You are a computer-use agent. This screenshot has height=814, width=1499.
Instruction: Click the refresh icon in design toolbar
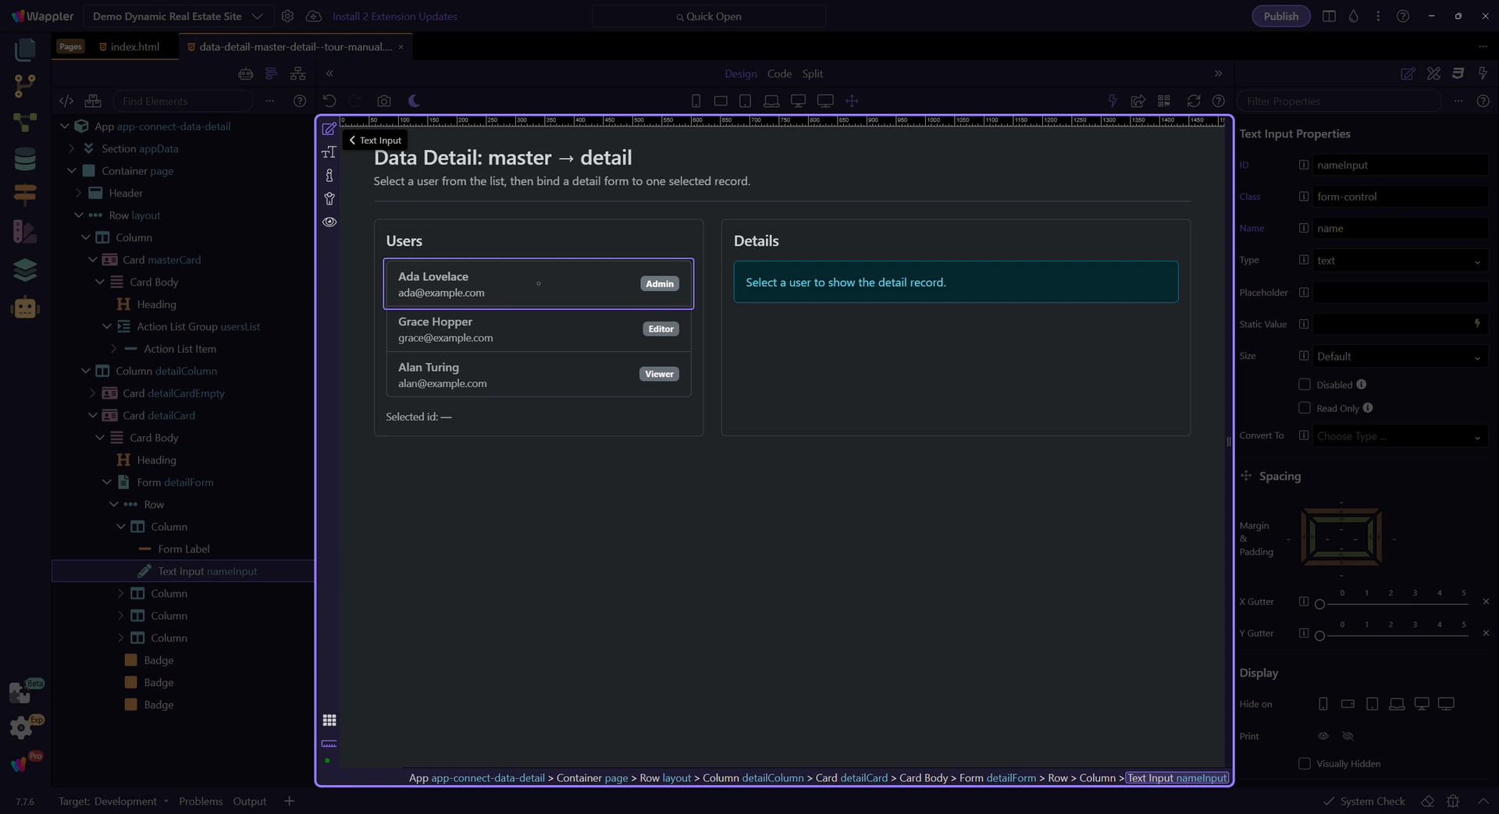click(x=1193, y=101)
